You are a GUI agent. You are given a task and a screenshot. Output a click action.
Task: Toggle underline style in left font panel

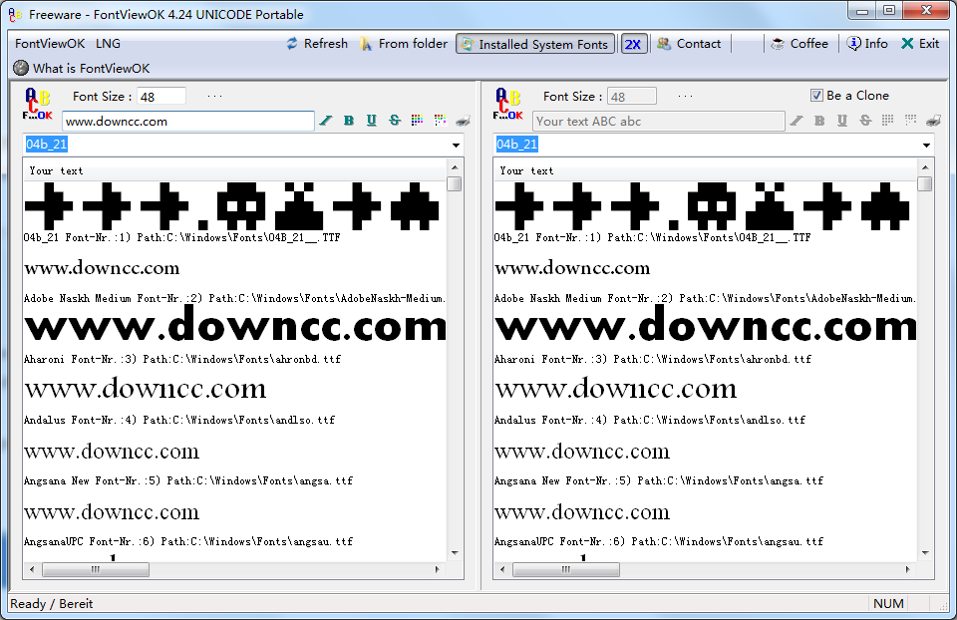pos(372,121)
